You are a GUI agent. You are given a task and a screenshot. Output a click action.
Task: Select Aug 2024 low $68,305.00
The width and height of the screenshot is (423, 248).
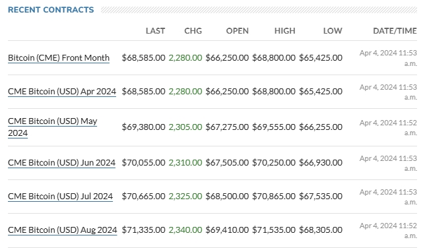point(321,230)
